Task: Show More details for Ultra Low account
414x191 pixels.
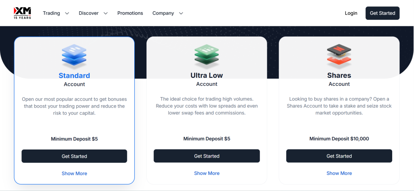Action: (207, 174)
